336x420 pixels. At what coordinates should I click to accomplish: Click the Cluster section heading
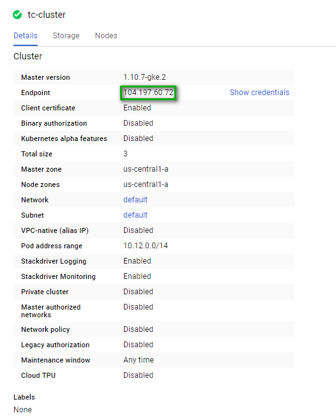tap(28, 56)
